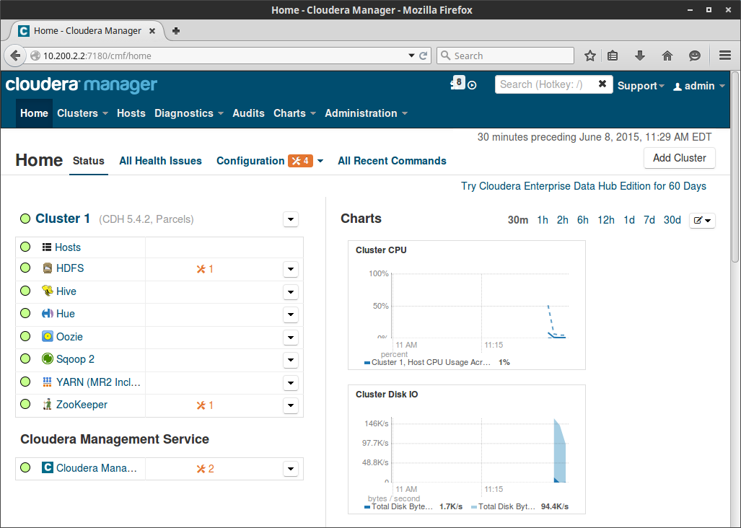Viewport: 741px width, 528px height.
Task: Expand the Configuration issues dropdown arrow
Action: [320, 161]
